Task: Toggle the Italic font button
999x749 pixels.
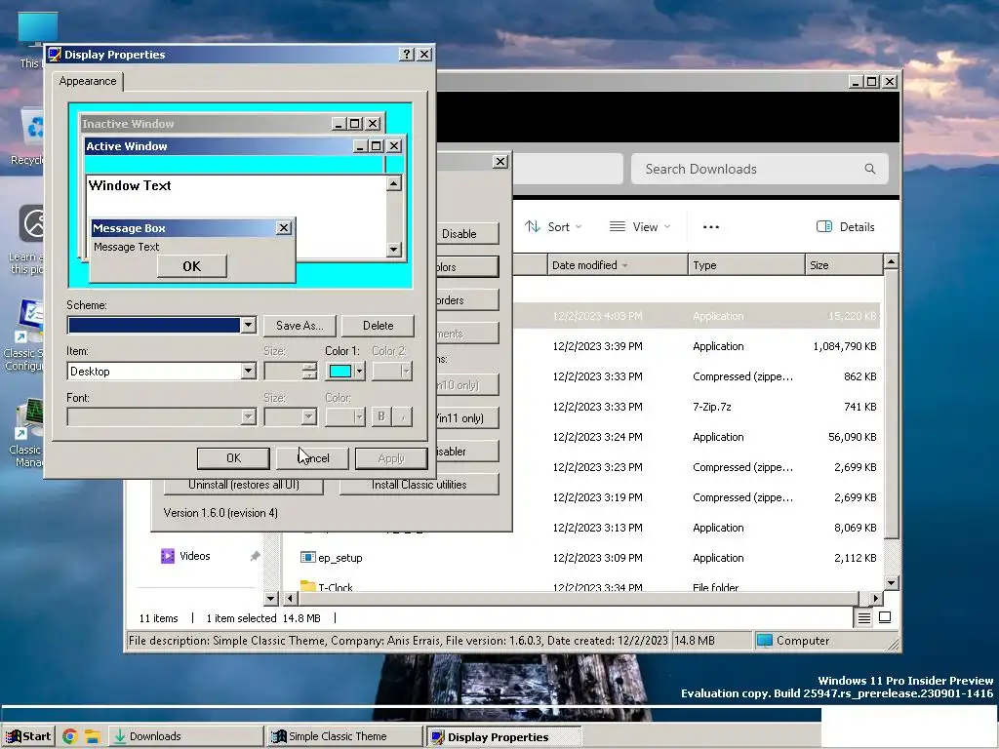Action: pos(403,416)
